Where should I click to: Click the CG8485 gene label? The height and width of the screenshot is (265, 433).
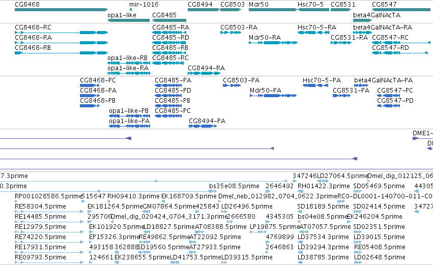coord(164,15)
